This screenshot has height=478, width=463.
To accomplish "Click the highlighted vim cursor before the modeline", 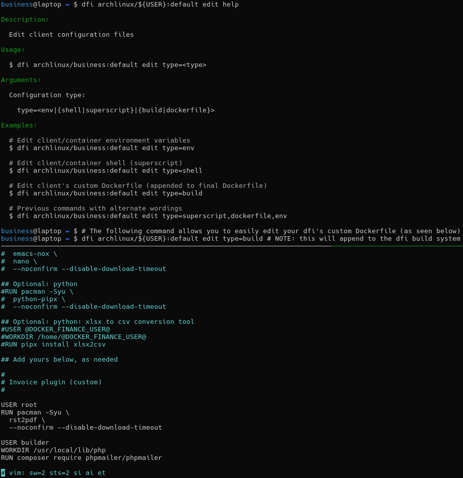I will click(x=3, y=473).
